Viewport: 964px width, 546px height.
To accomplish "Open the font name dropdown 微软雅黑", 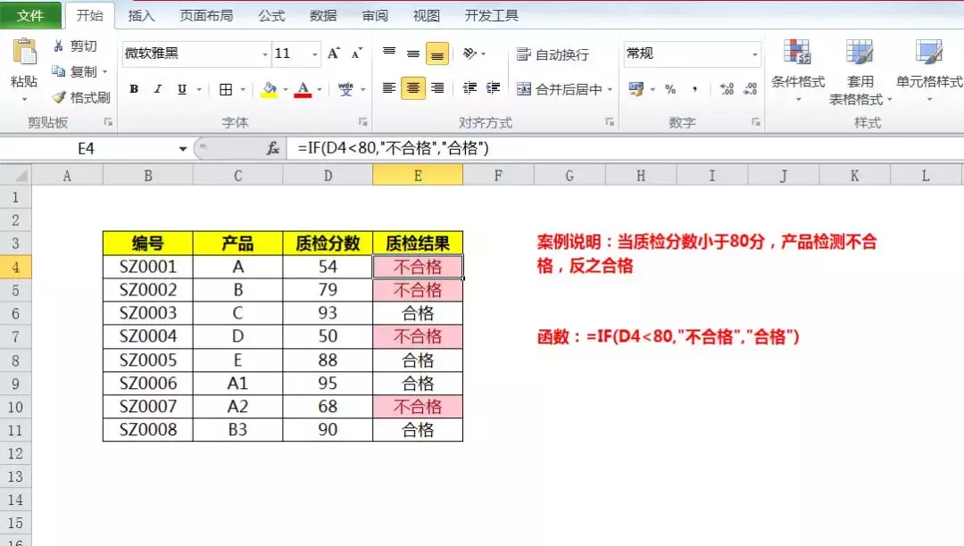I will 265,54.
